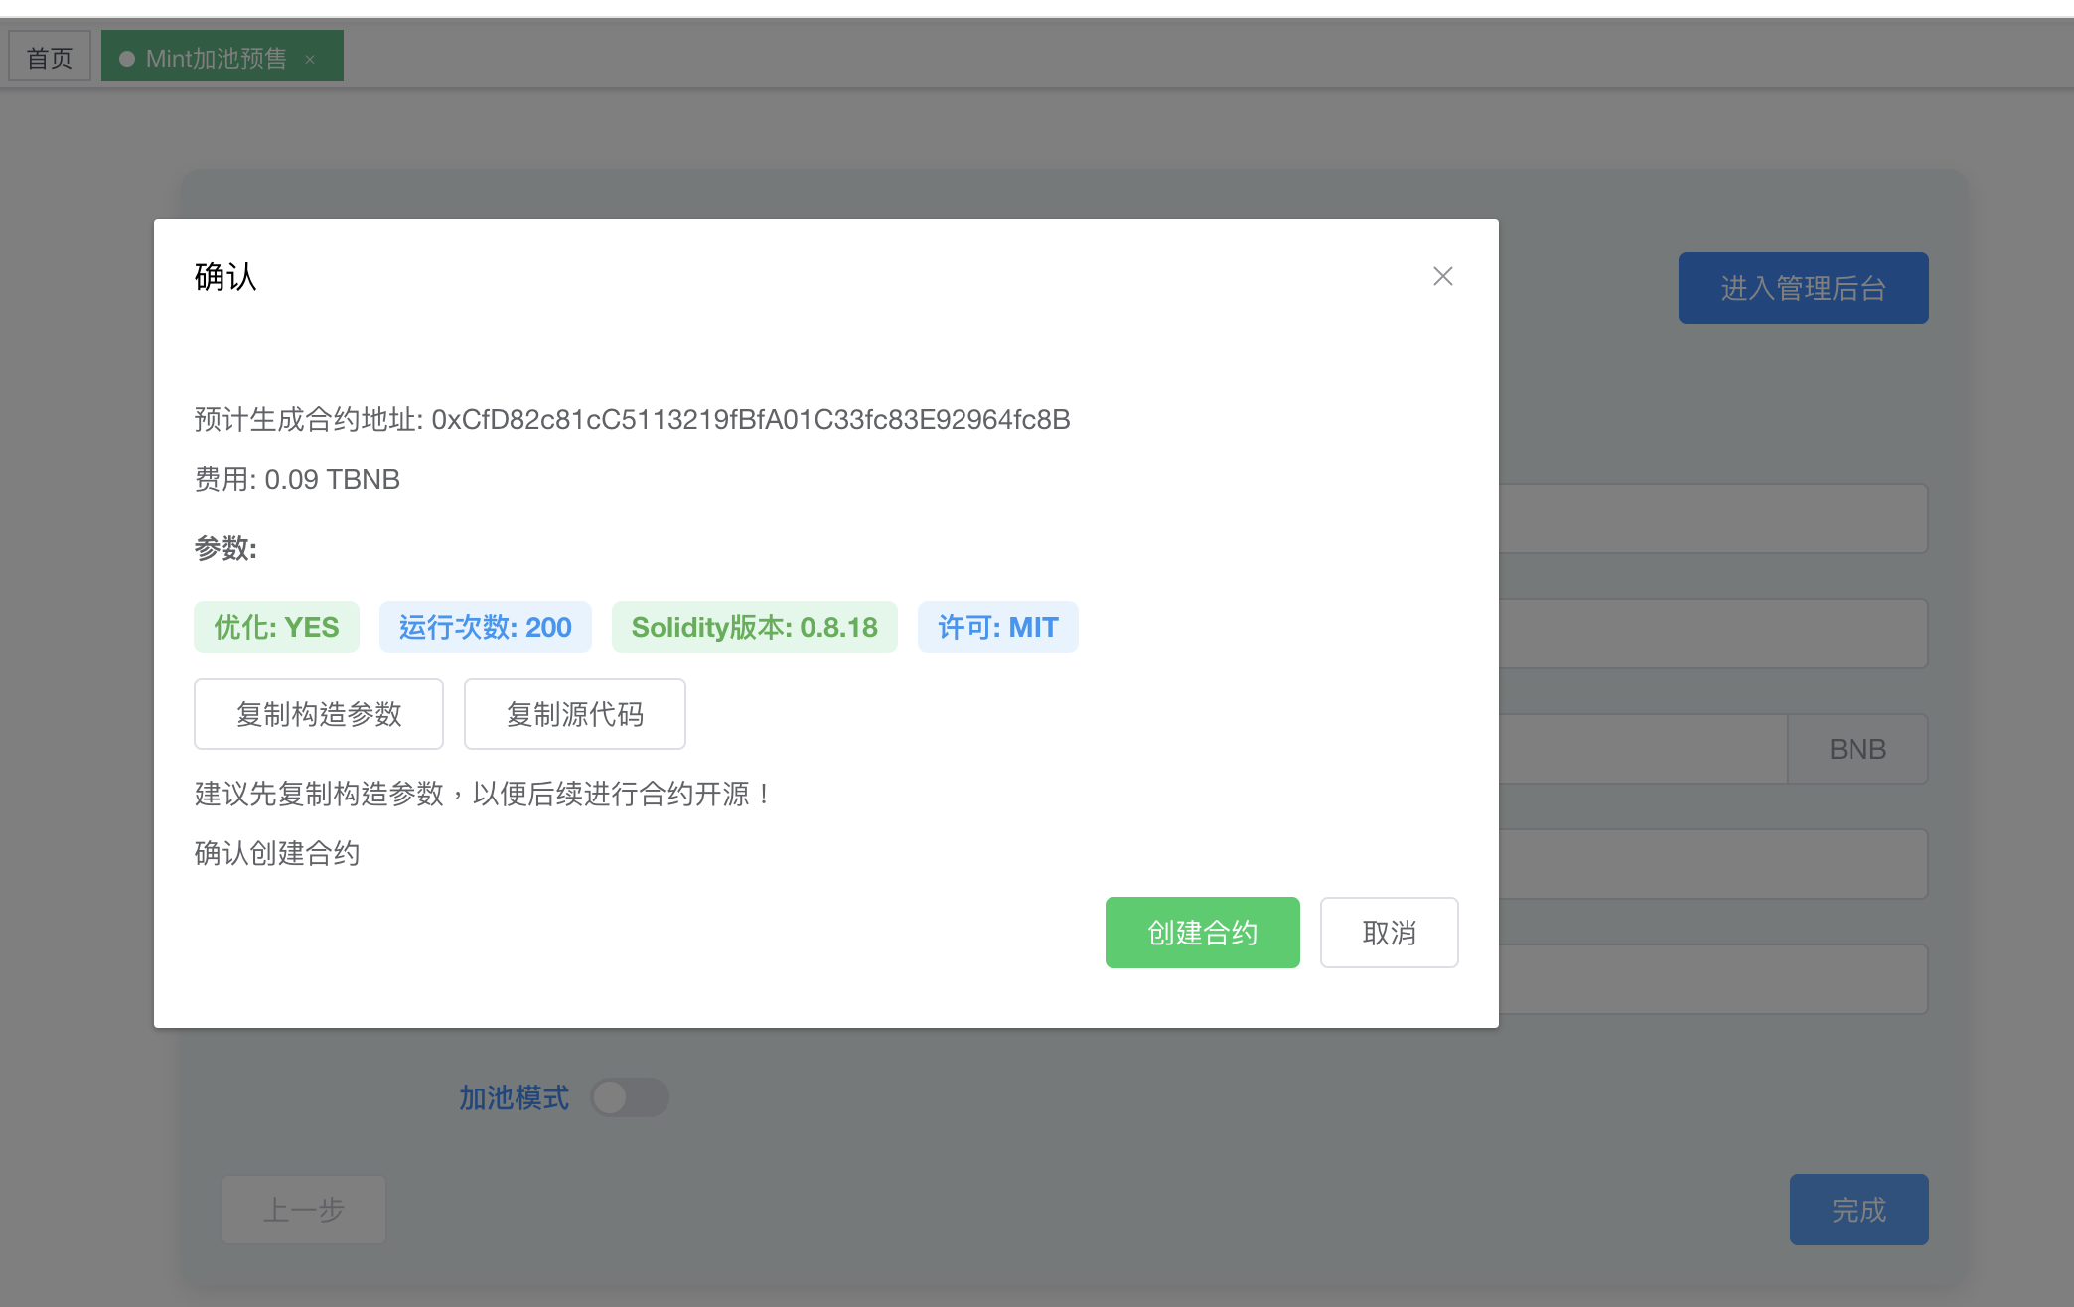Switch to the 首页 tab

tap(50, 58)
